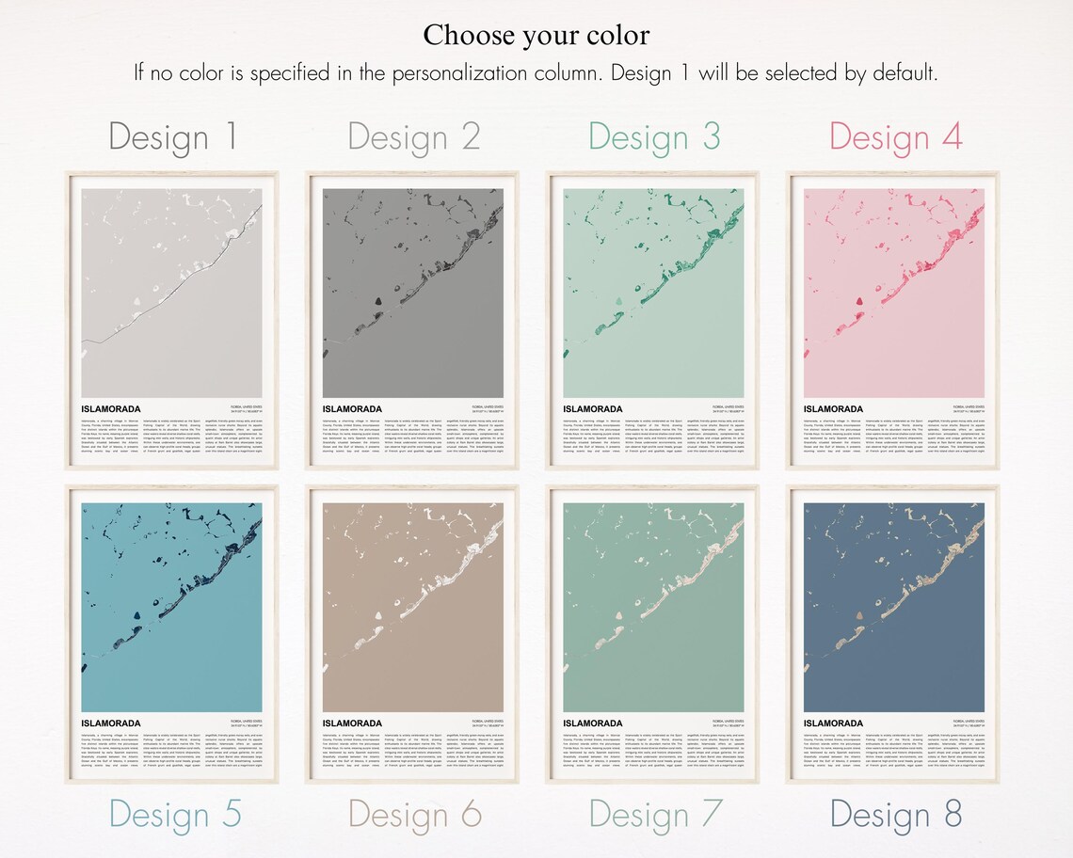This screenshot has height=858, width=1073.
Task: Click the ISLAMORADA title on Design 1
Action: (111, 409)
